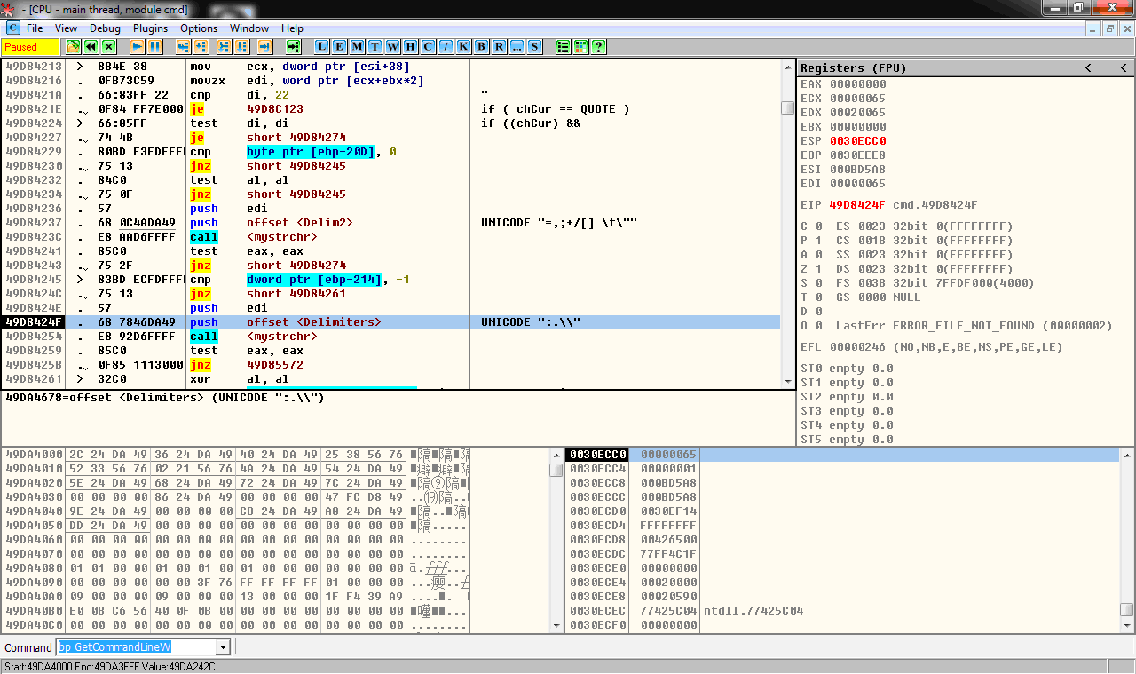Screen dimensions: 1136x674
Task: Expand the Command box dropdown arrow
Action: point(223,647)
